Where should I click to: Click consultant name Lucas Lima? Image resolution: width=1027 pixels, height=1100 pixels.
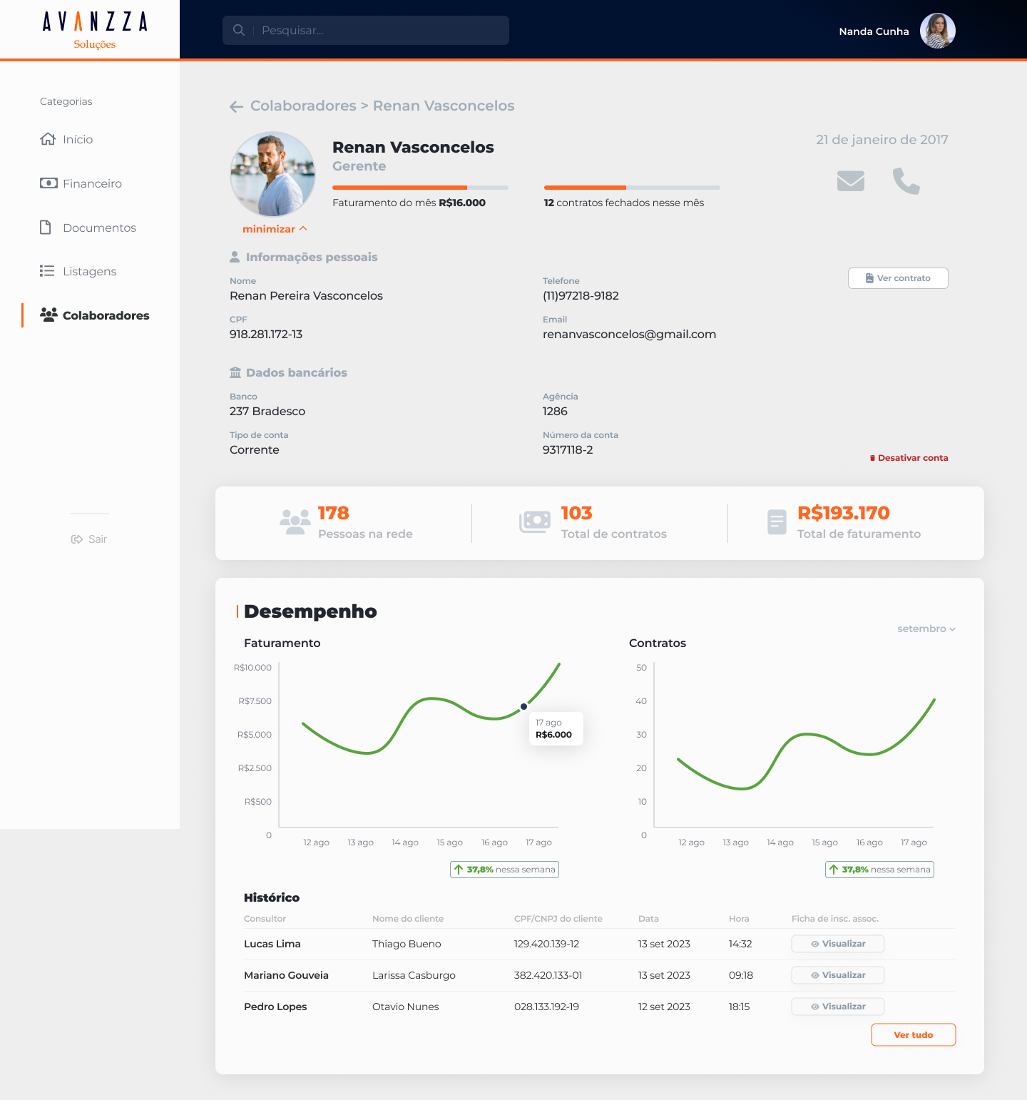(272, 944)
